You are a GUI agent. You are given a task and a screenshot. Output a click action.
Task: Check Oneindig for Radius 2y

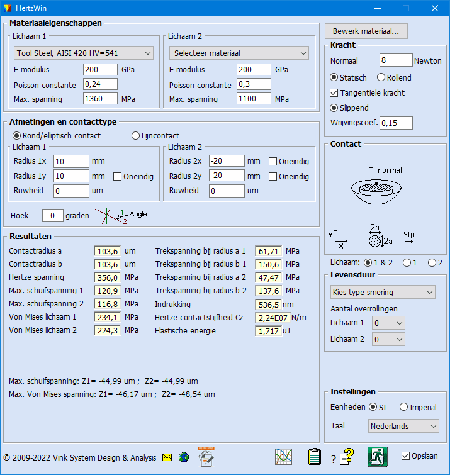point(273,176)
